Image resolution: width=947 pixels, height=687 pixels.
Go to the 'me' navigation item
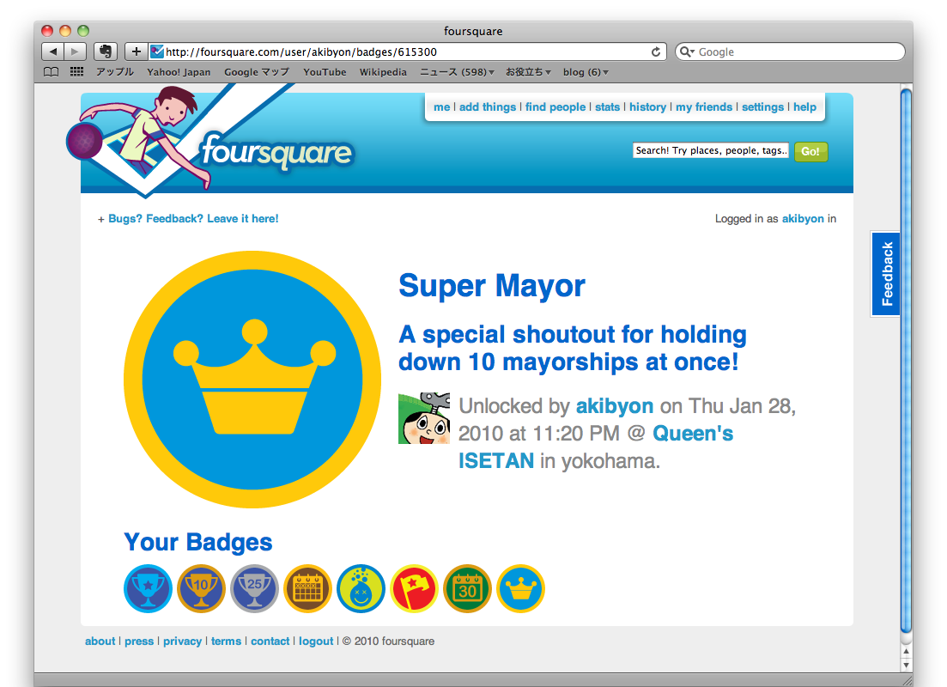[x=441, y=107]
